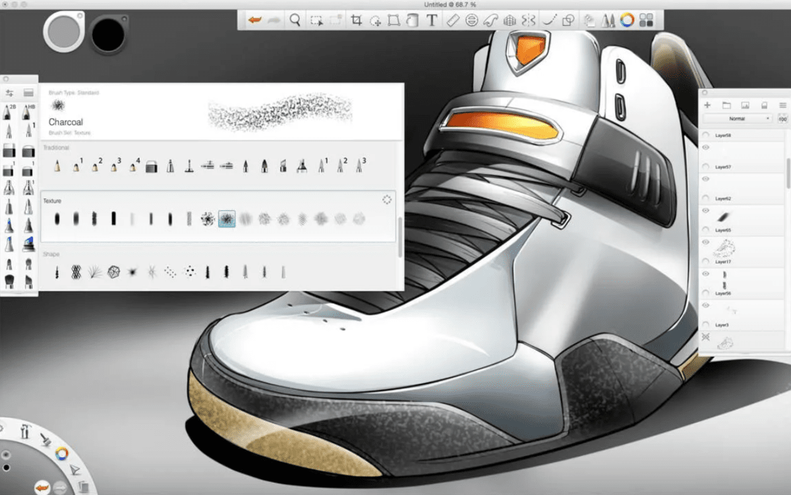Select the Traditional brush set header
The height and width of the screenshot is (495, 791).
56,148
